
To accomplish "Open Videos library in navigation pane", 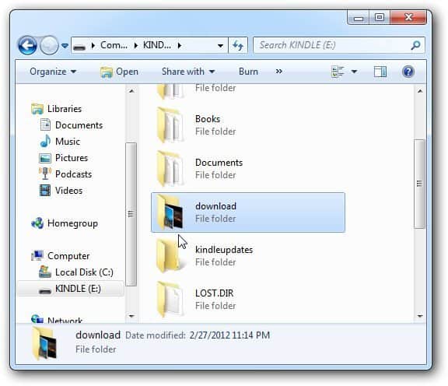I will point(69,191).
